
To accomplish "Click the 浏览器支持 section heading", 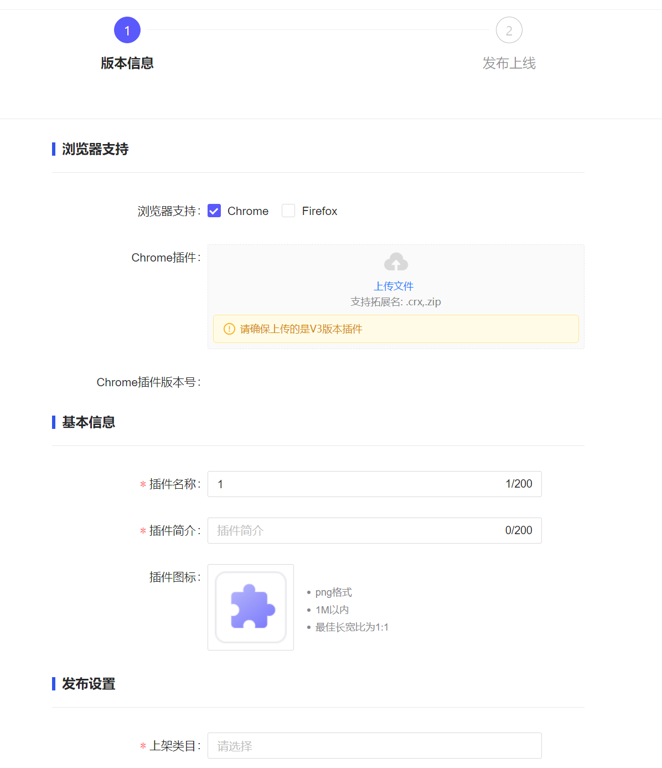I will point(95,149).
